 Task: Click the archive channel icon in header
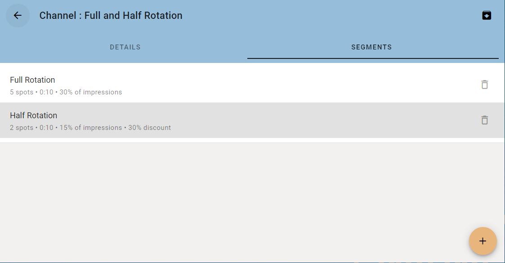tap(486, 15)
